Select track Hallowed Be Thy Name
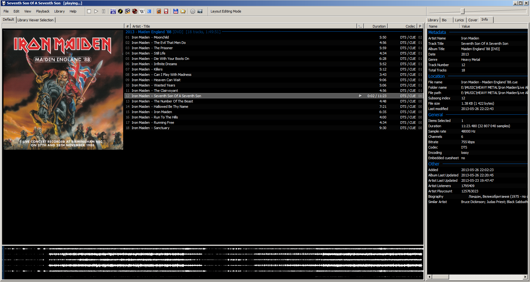530x282 pixels. [x=171, y=107]
